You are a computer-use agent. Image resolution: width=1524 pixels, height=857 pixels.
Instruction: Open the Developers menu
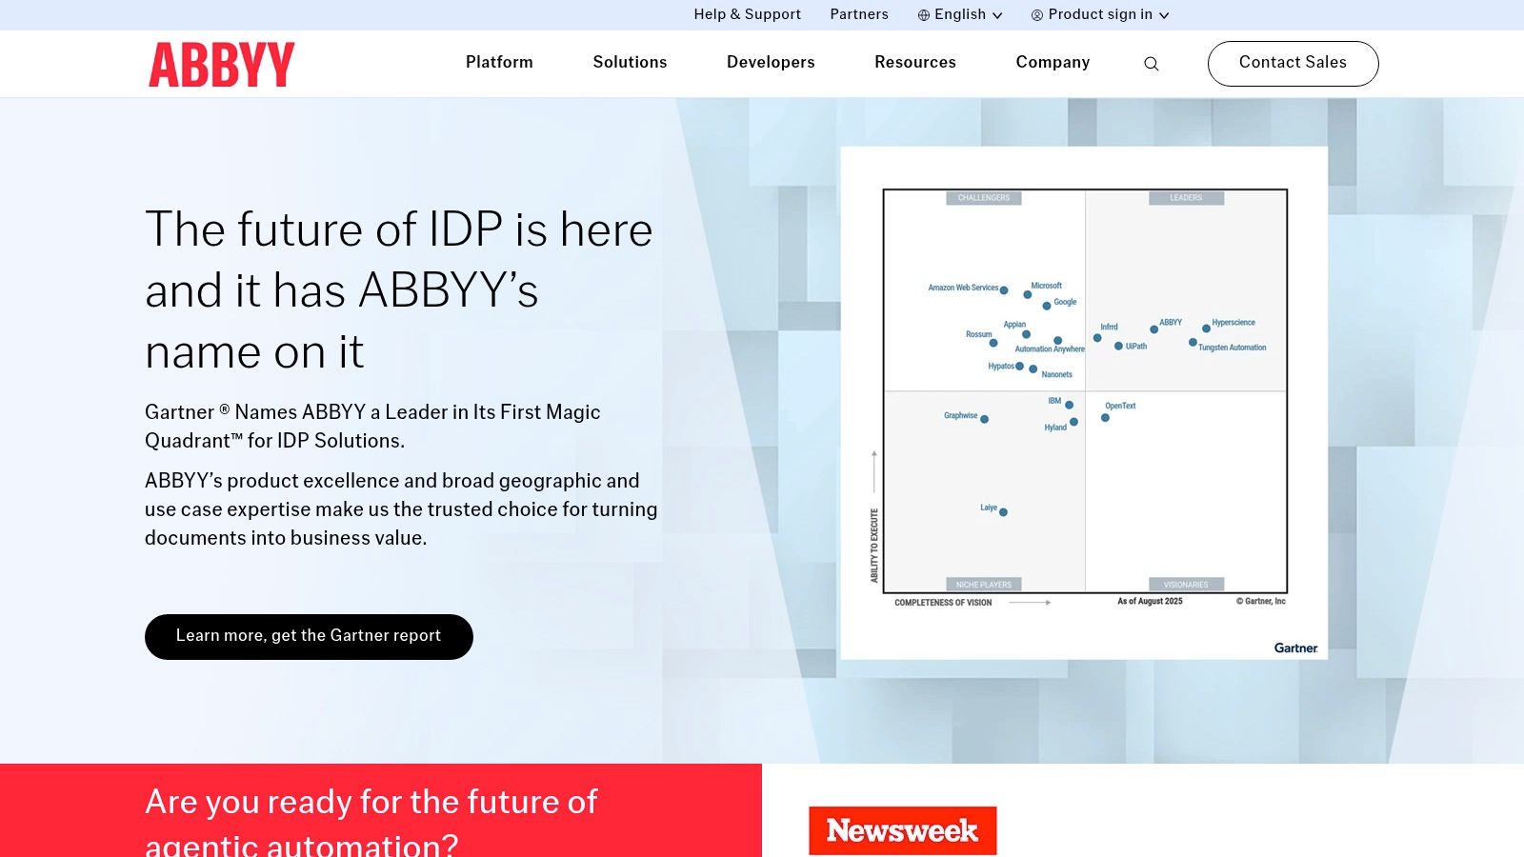[771, 62]
